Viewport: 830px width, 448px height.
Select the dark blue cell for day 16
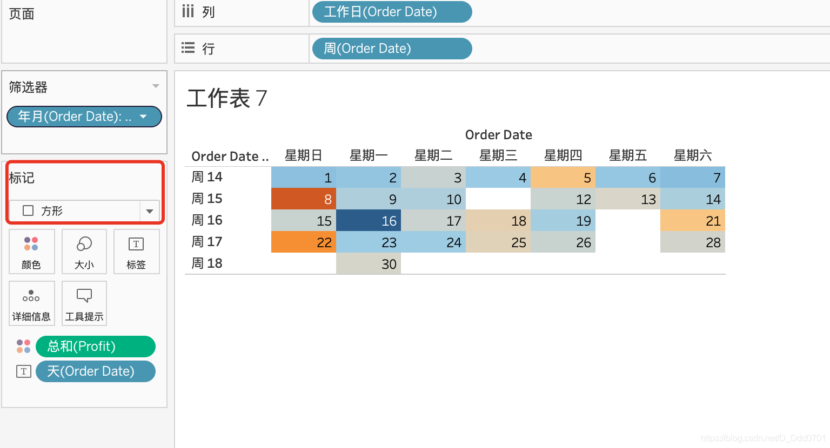point(369,220)
